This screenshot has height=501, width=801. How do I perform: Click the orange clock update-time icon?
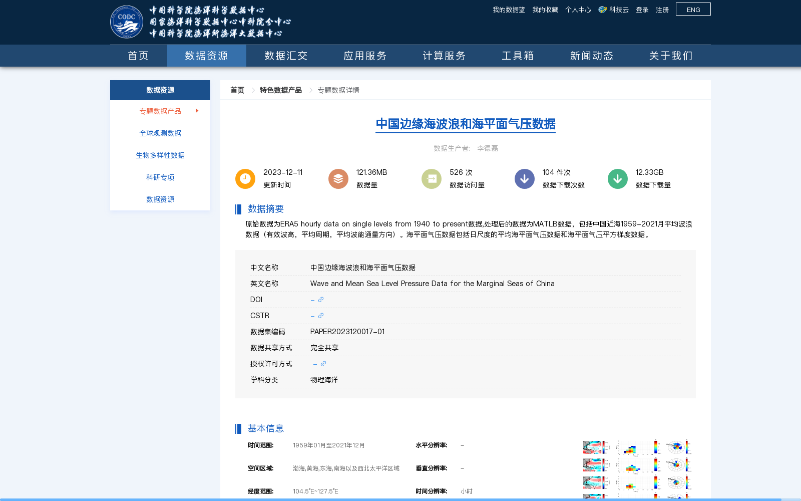pyautogui.click(x=245, y=179)
